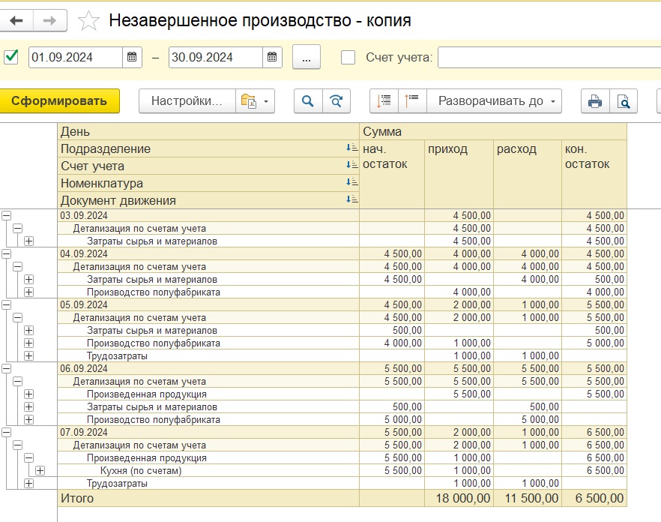
Task: Expand Производство полуфабриката under 04.09.2024
Action: [x=28, y=292]
